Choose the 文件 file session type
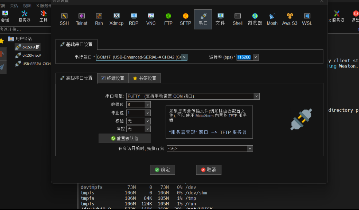The image size is (359, 210). click(220, 19)
